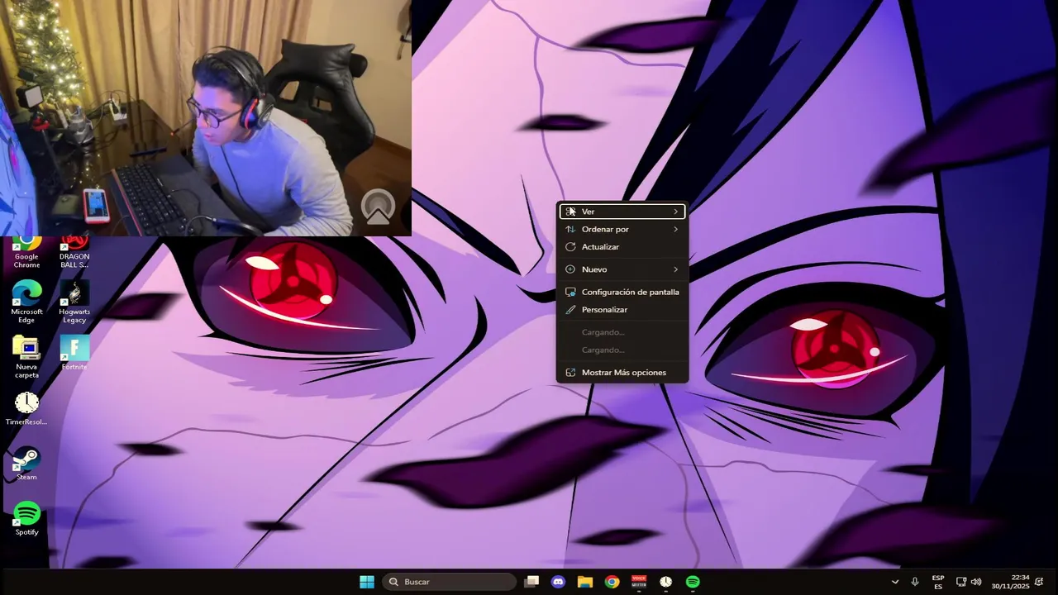Open the Ver submenu in context menu
This screenshot has height=595, width=1058.
pyautogui.click(x=622, y=212)
